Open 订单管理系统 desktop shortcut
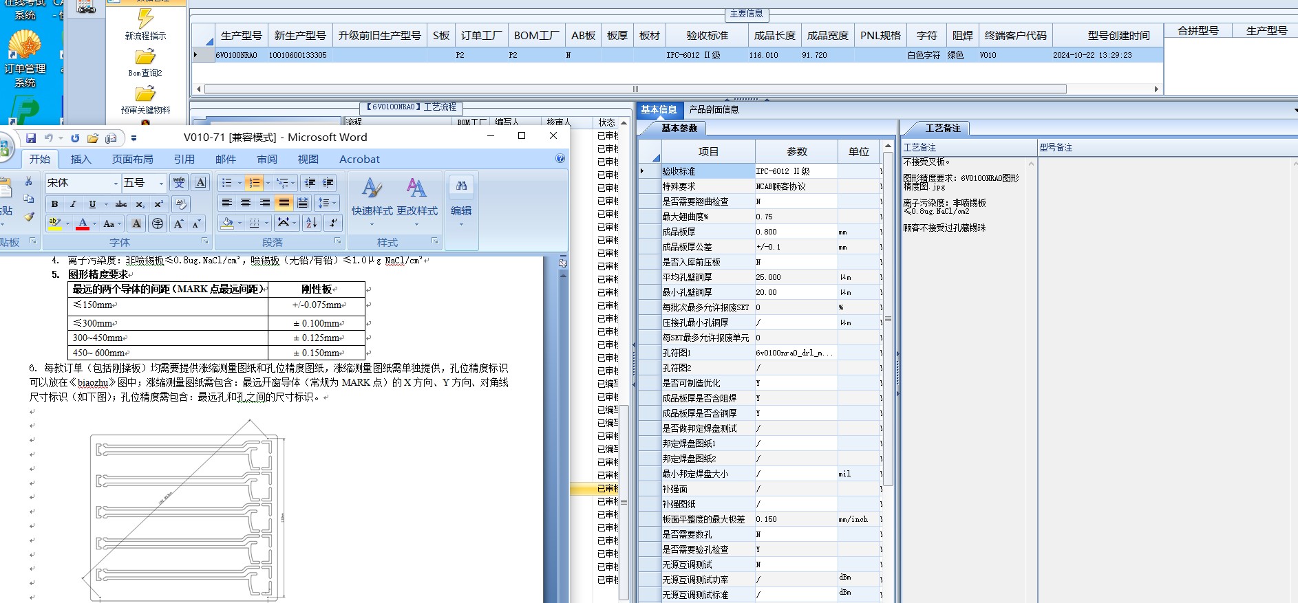 click(25, 60)
